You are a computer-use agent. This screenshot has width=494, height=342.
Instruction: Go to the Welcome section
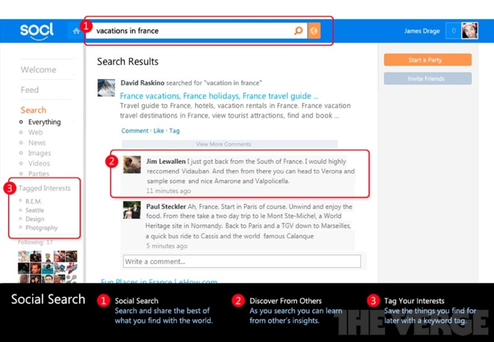click(x=38, y=70)
